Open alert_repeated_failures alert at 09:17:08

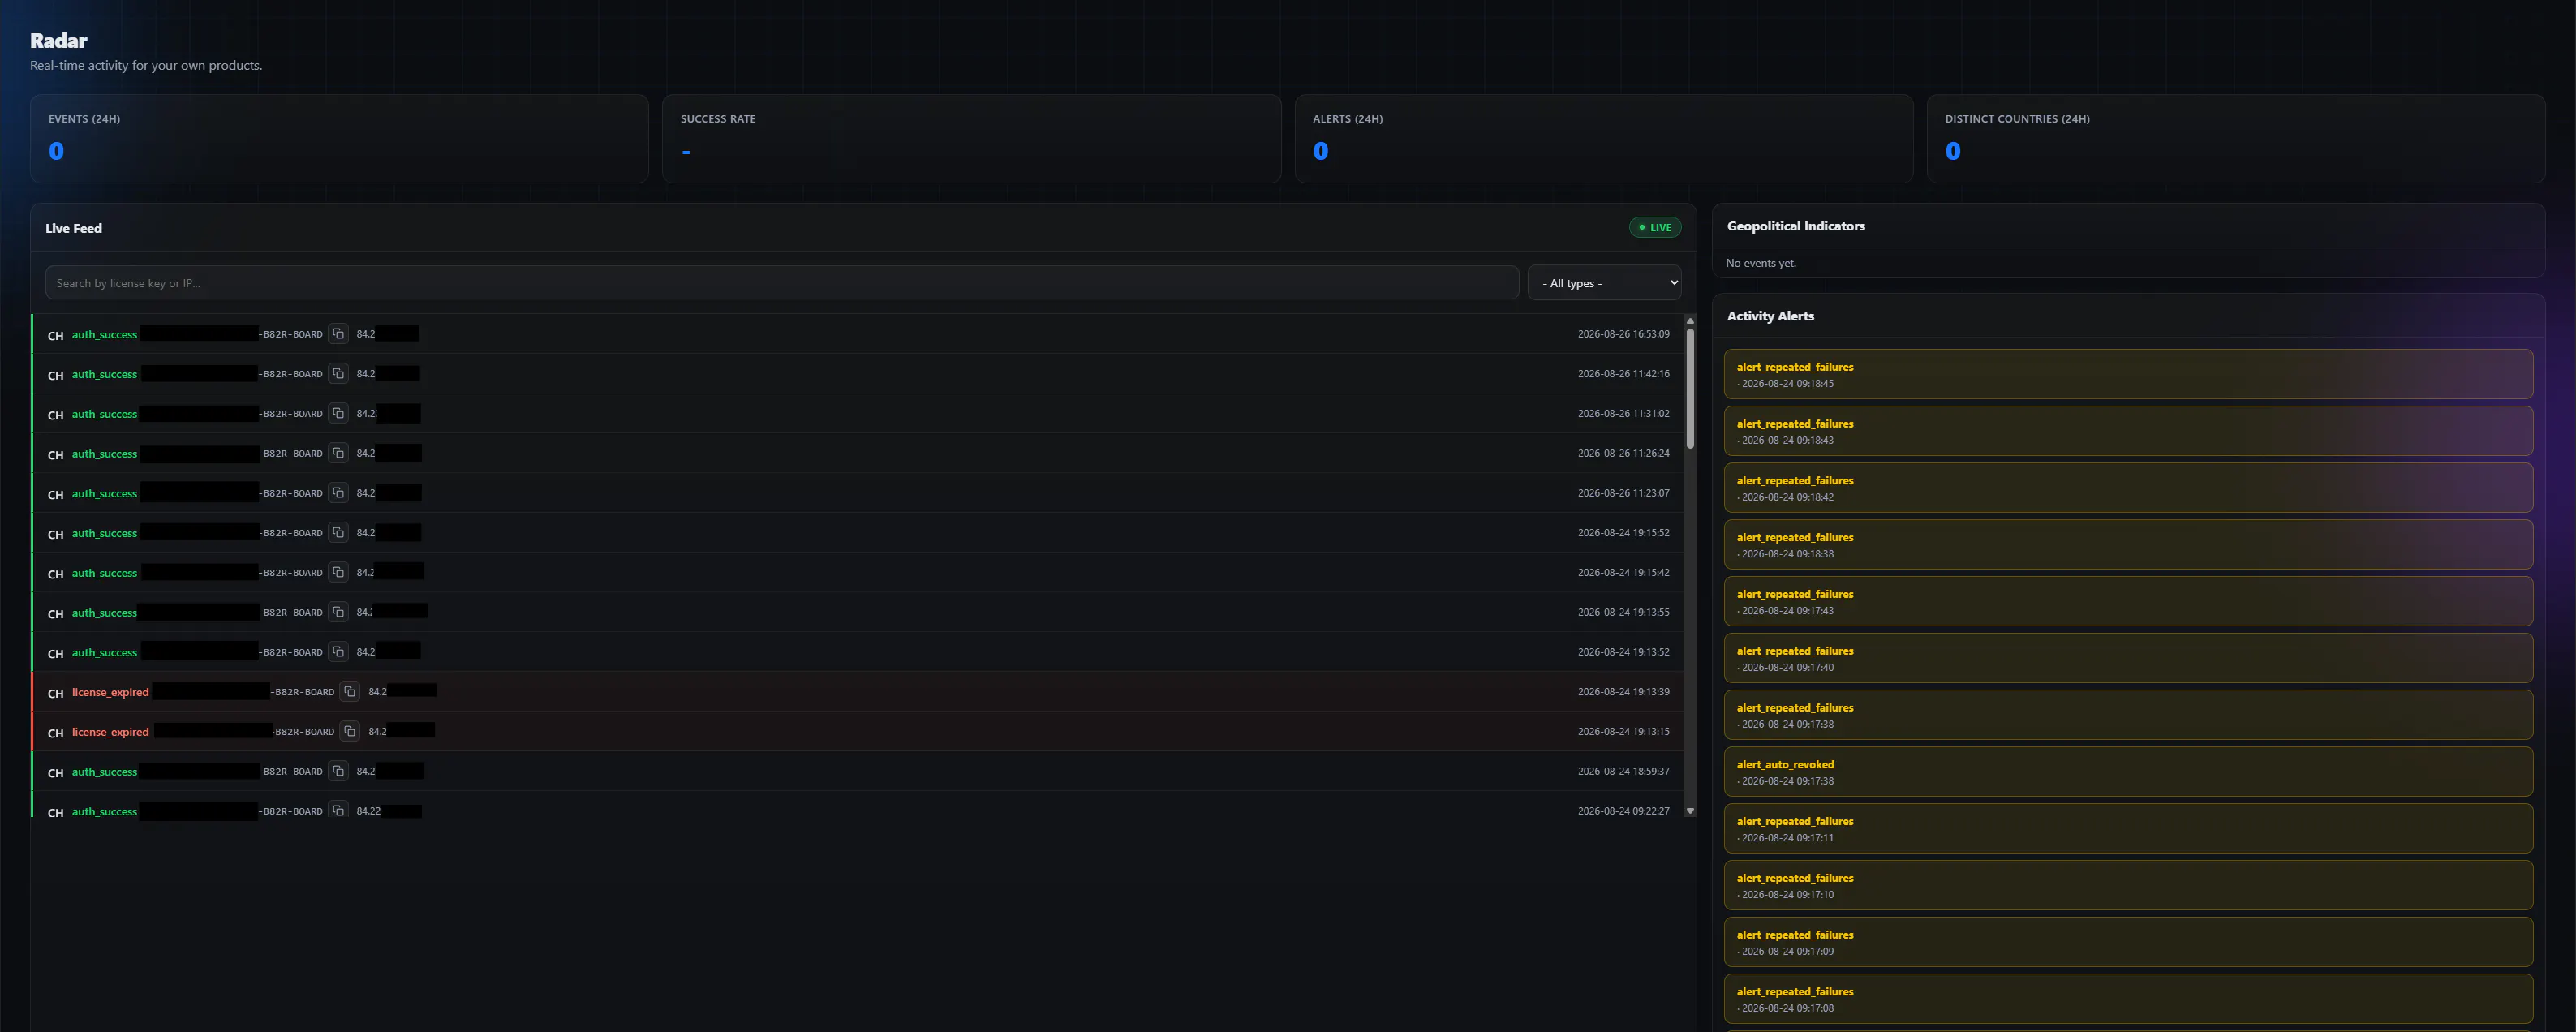tap(2128, 999)
